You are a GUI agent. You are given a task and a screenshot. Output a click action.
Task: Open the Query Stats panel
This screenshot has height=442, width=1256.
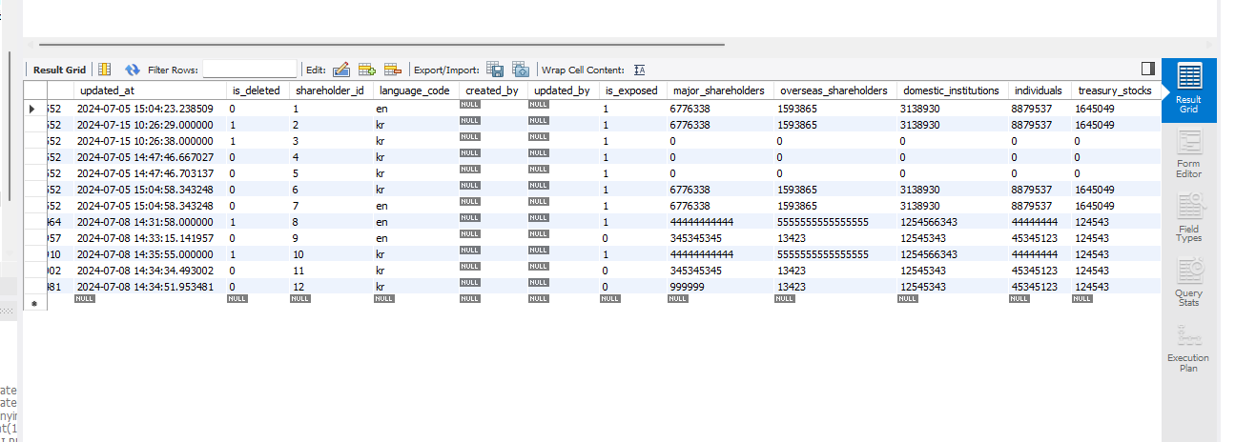[1189, 280]
